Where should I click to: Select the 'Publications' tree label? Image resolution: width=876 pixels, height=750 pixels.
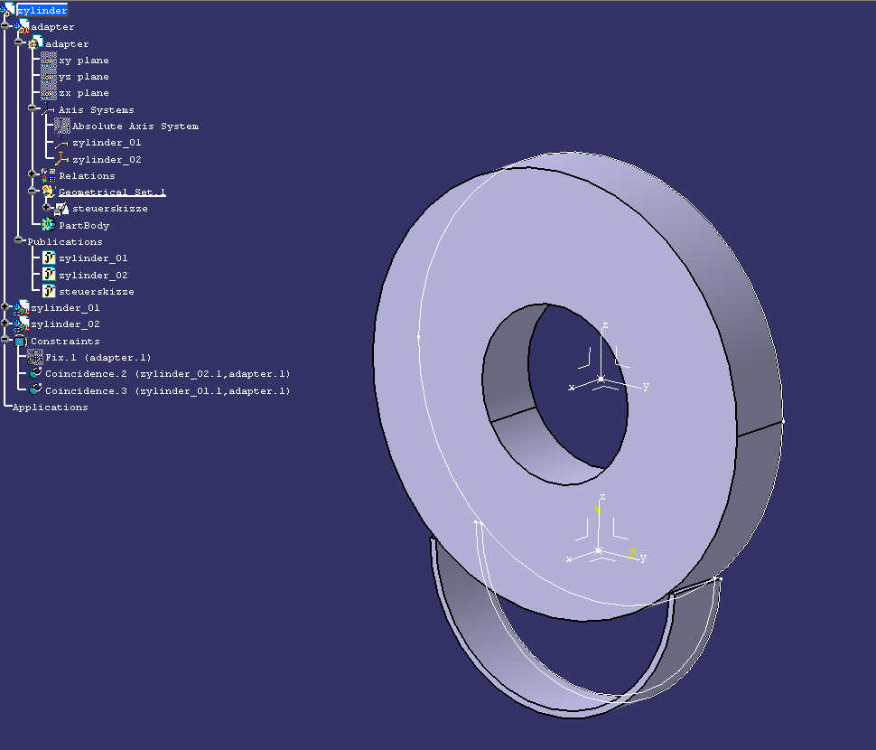tap(65, 241)
